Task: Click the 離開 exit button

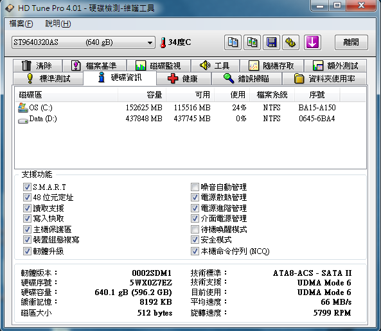Action: tap(351, 42)
